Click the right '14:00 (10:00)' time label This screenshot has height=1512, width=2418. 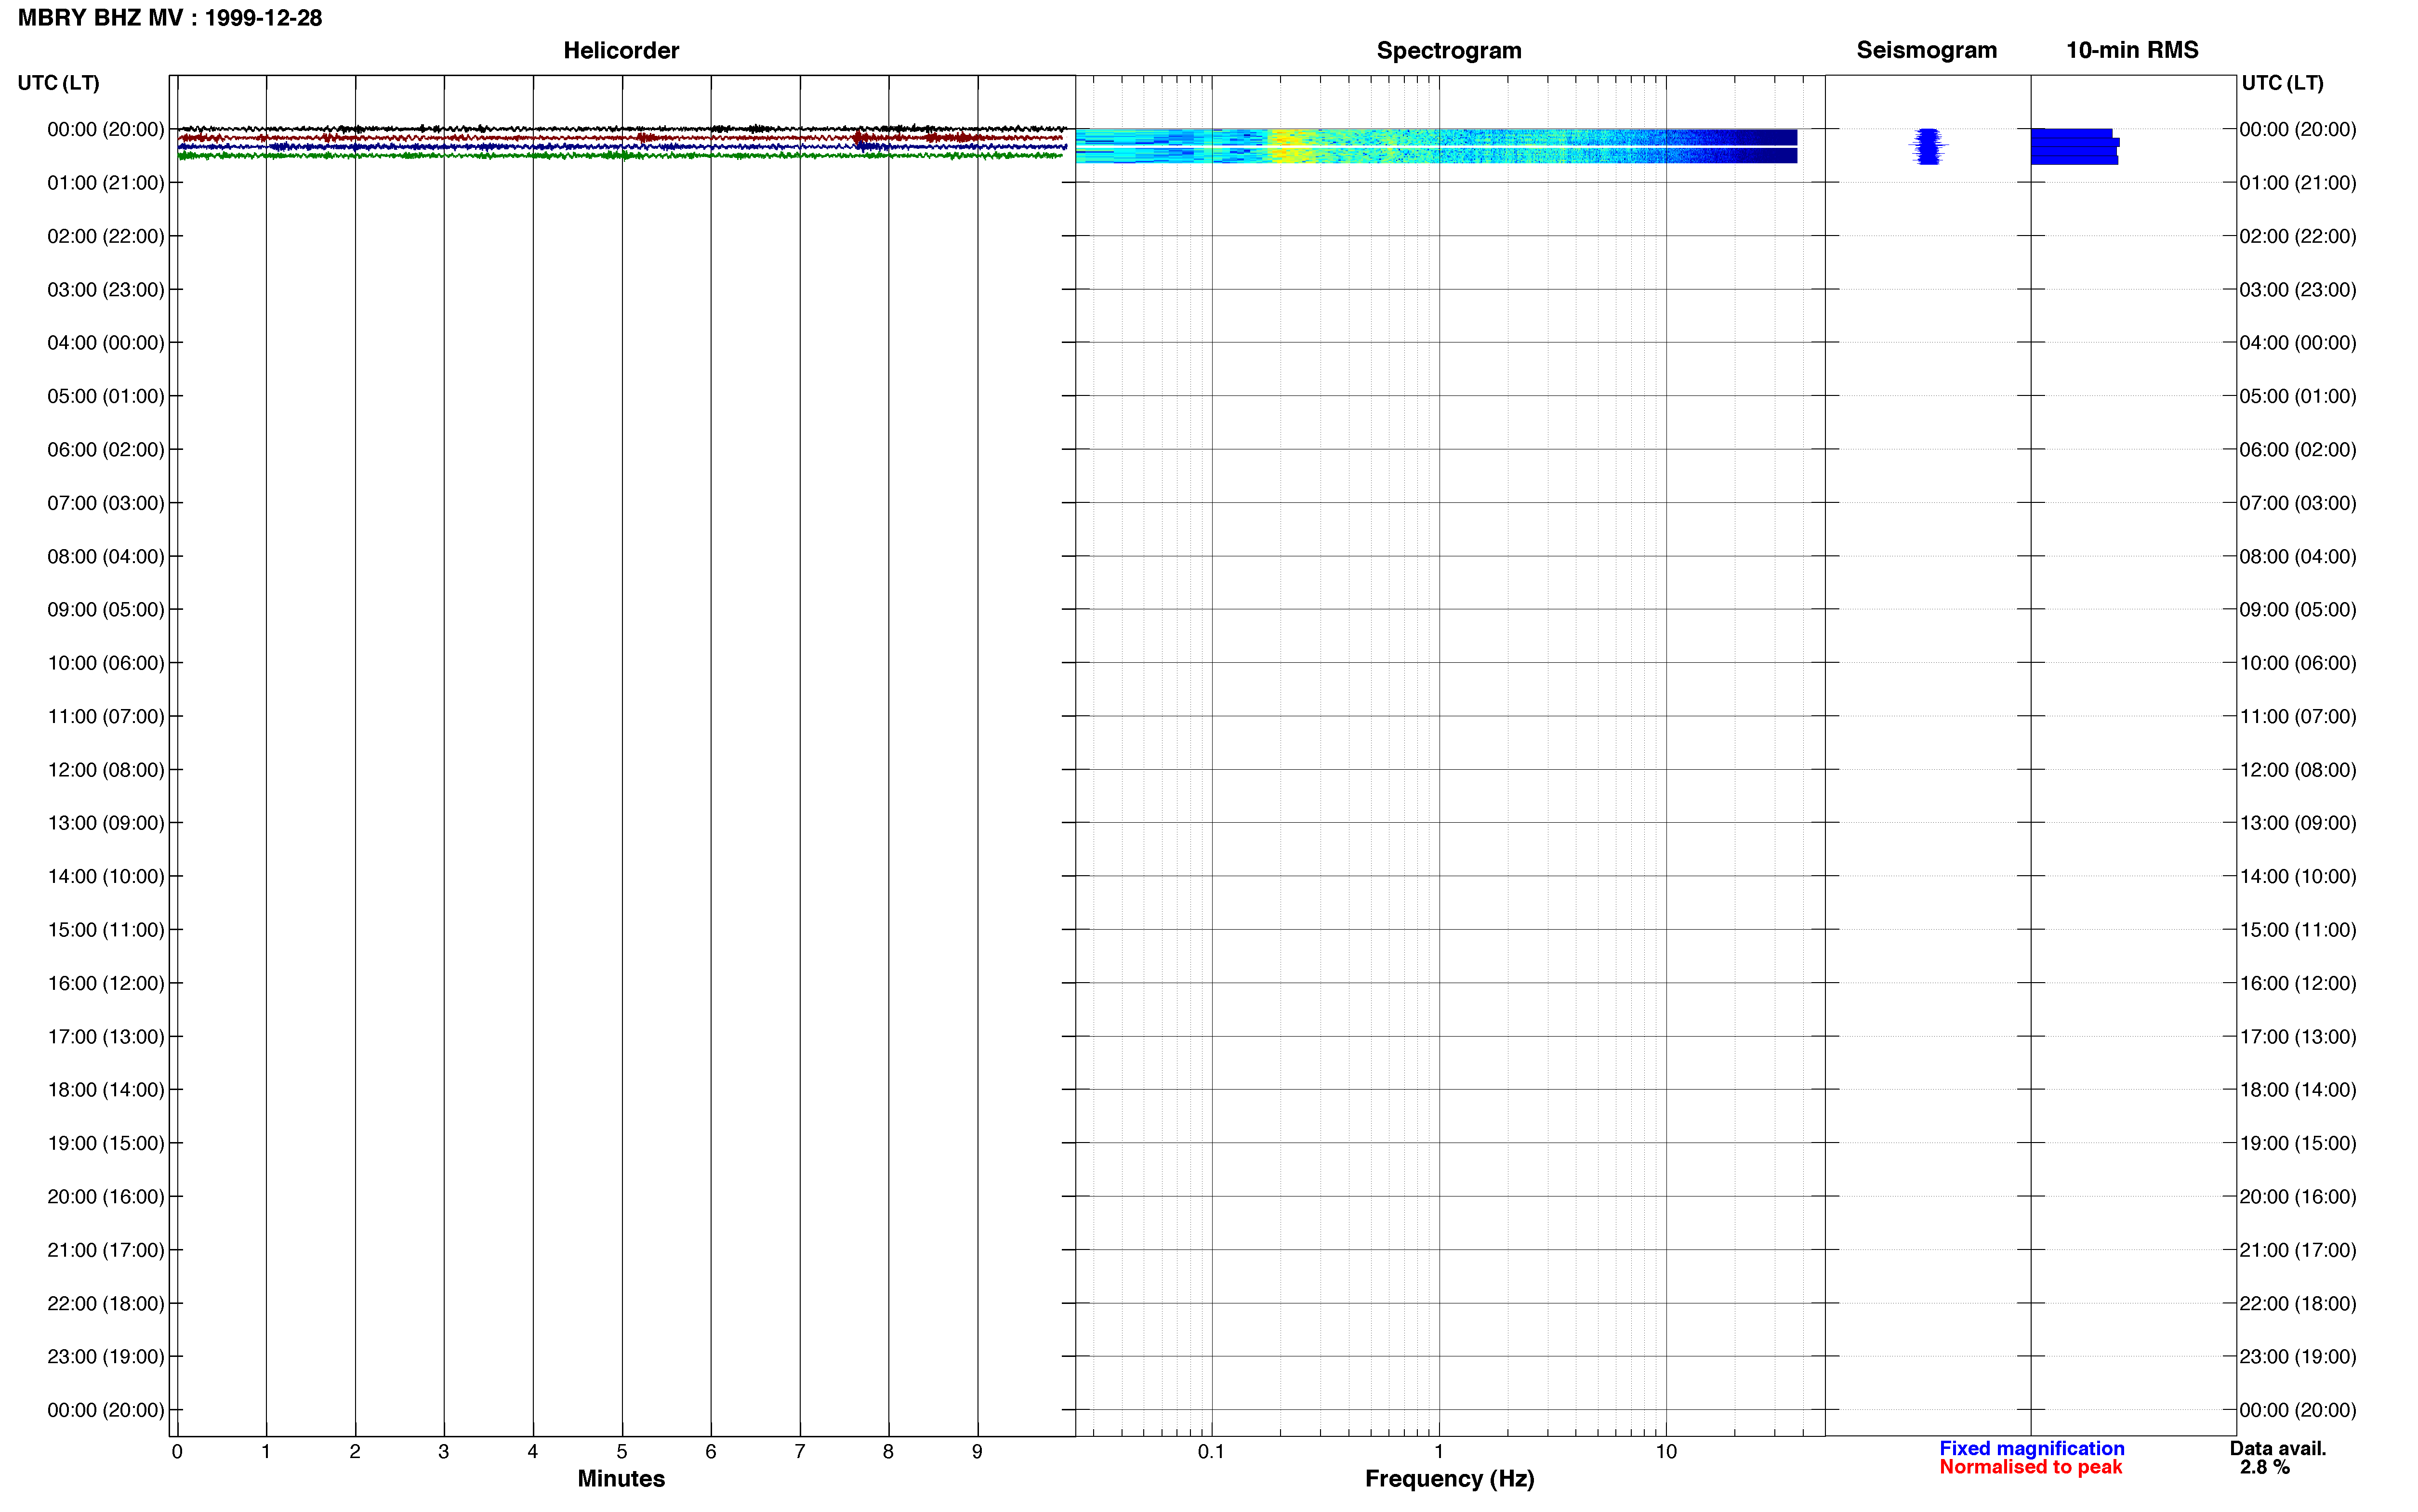[x=2298, y=877]
